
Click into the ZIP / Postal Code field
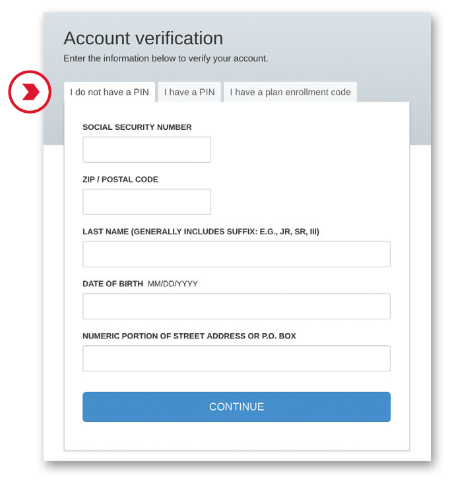point(146,202)
